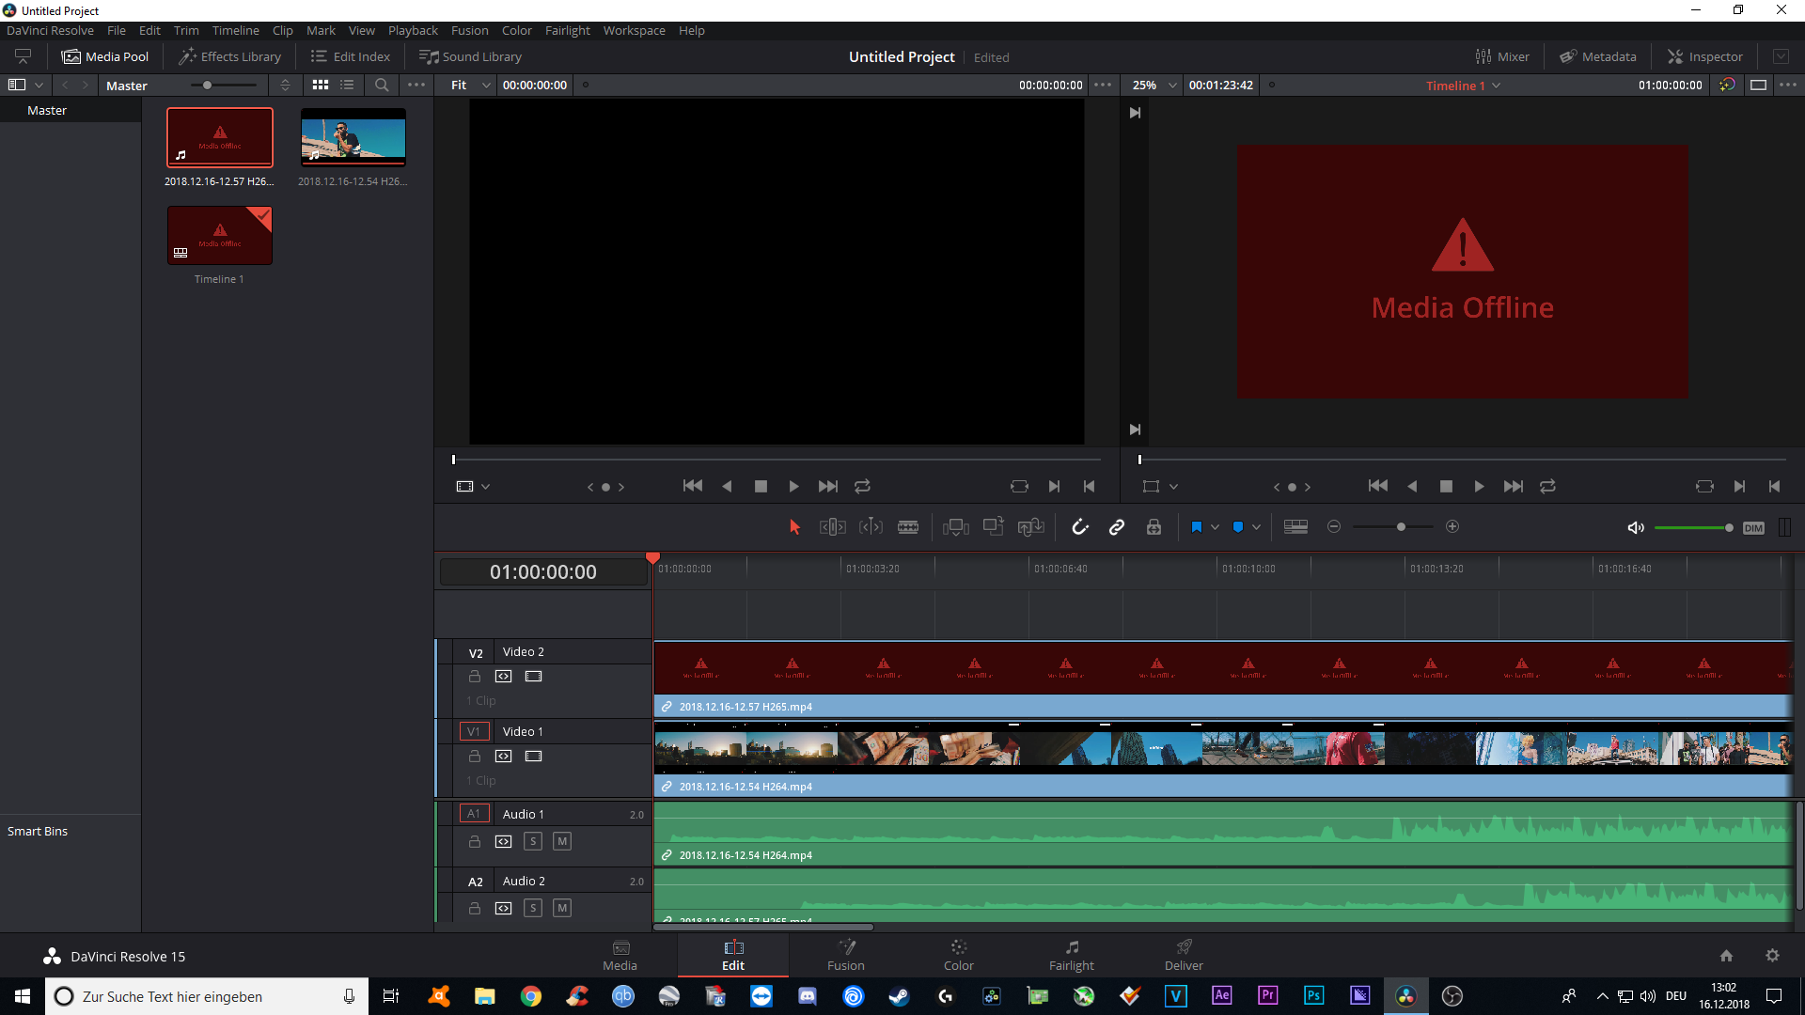This screenshot has height=1015, width=1805.
Task: Open the Workspace menu
Action: 634,30
